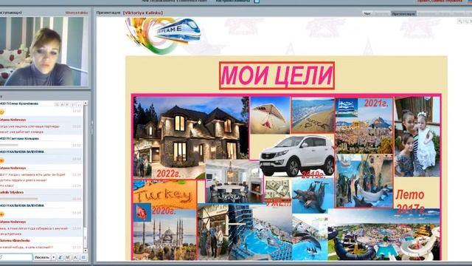Click the chat scrollbar down arrow
472x266 pixels.
click(x=86, y=250)
